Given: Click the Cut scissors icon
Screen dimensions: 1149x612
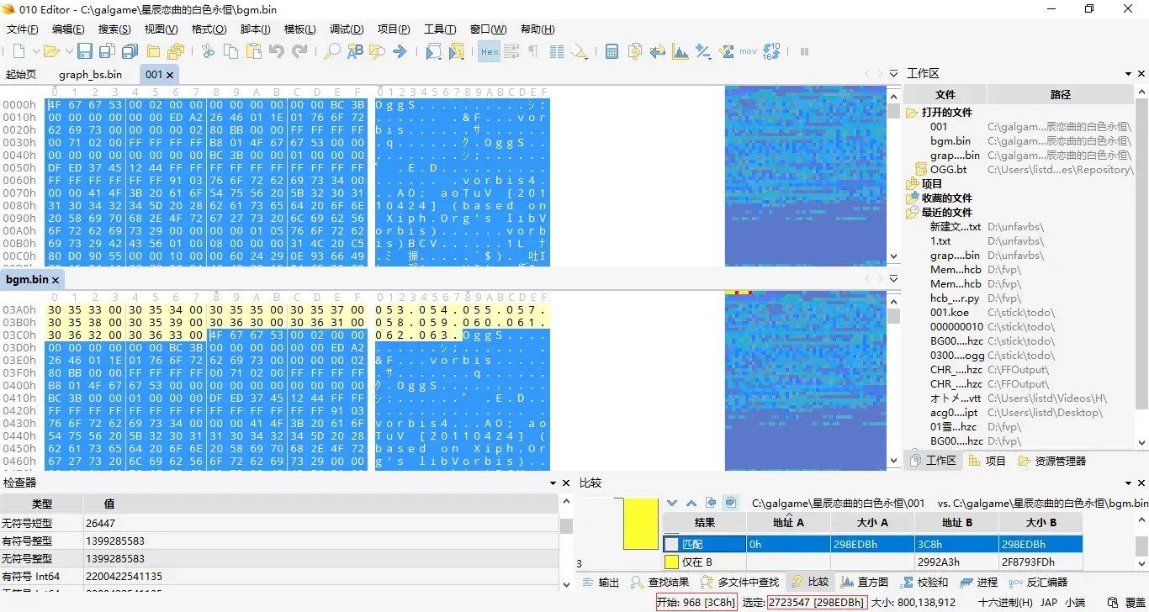Looking at the screenshot, I should coord(208,51).
